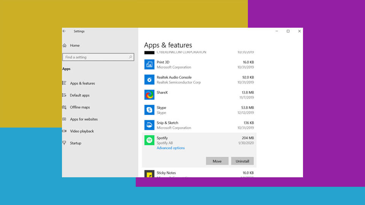Click the Realtek Semiconductor Corp publisher text
The image size is (365, 205).
179,82
